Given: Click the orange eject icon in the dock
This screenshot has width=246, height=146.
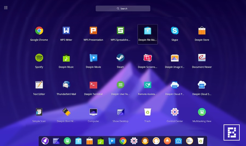Looking at the screenshot, I should 167,141.
